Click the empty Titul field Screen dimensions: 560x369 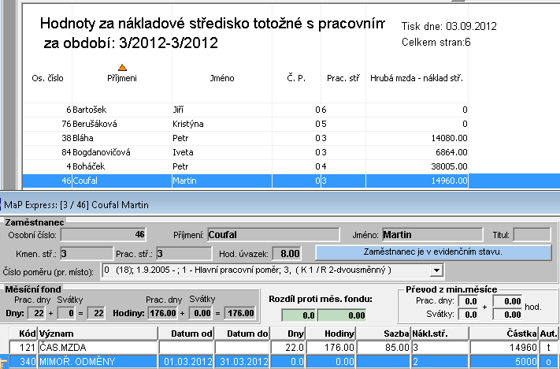(532, 235)
